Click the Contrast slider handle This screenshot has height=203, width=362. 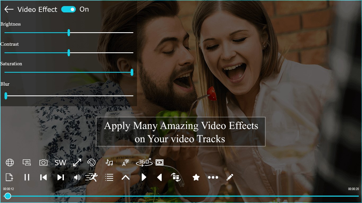point(69,53)
